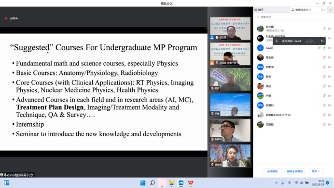Click the system tray volume icon

coord(301,183)
